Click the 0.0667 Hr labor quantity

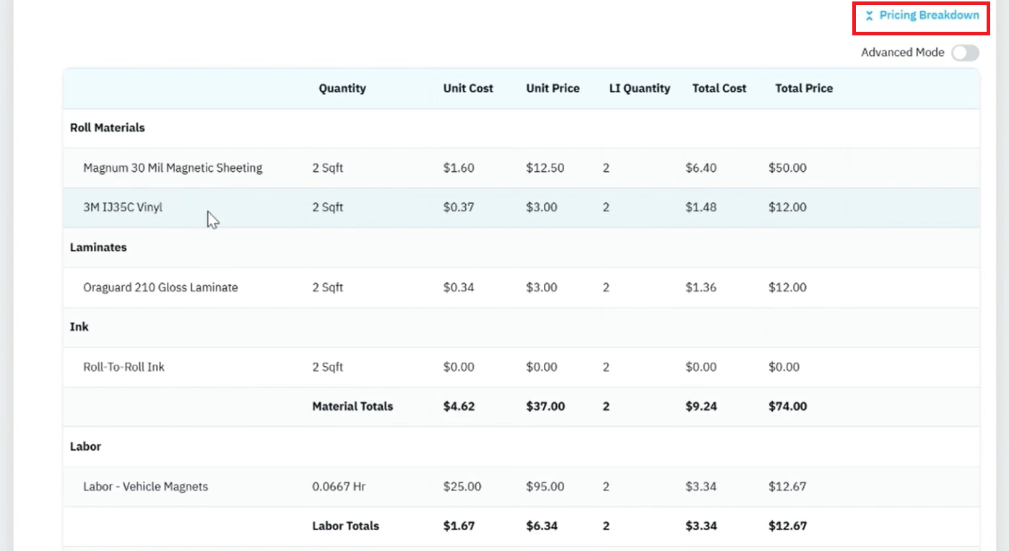(339, 487)
